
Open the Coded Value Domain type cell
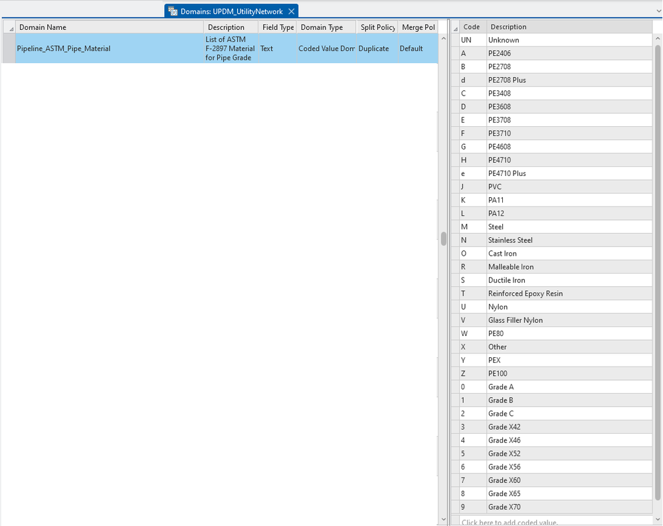point(326,48)
